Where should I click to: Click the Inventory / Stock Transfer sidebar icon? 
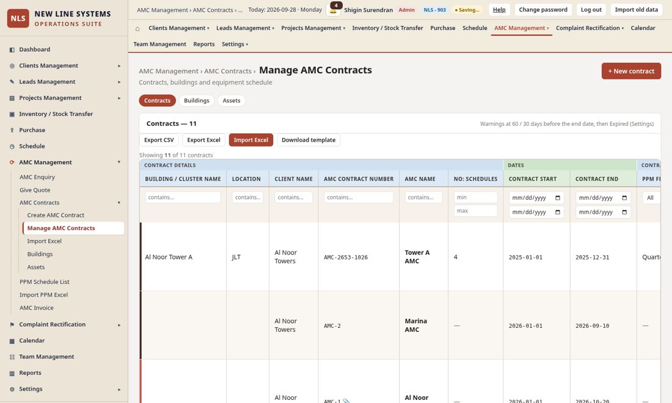pos(12,114)
